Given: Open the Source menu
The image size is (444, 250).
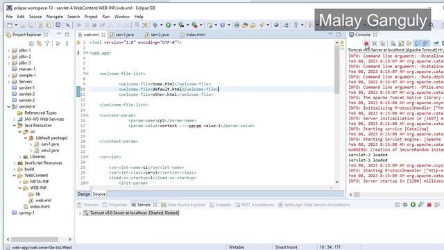Looking at the screenshot, I should tap(35, 17).
